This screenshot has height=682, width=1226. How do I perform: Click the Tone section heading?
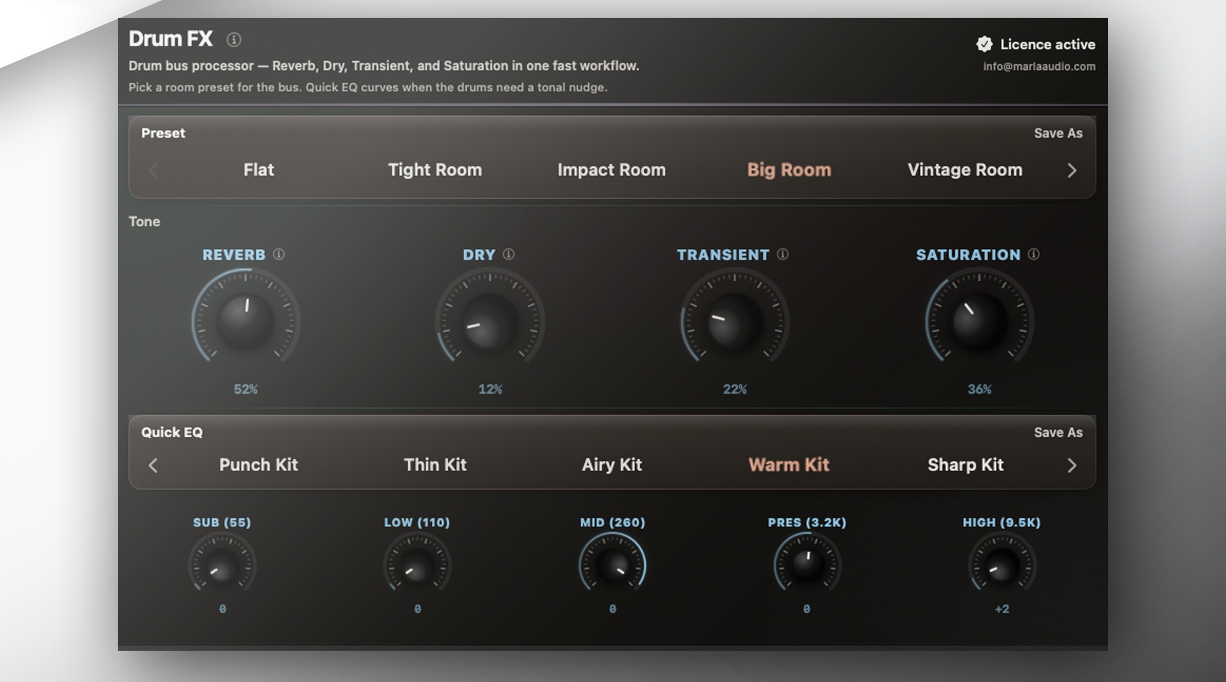pos(144,221)
